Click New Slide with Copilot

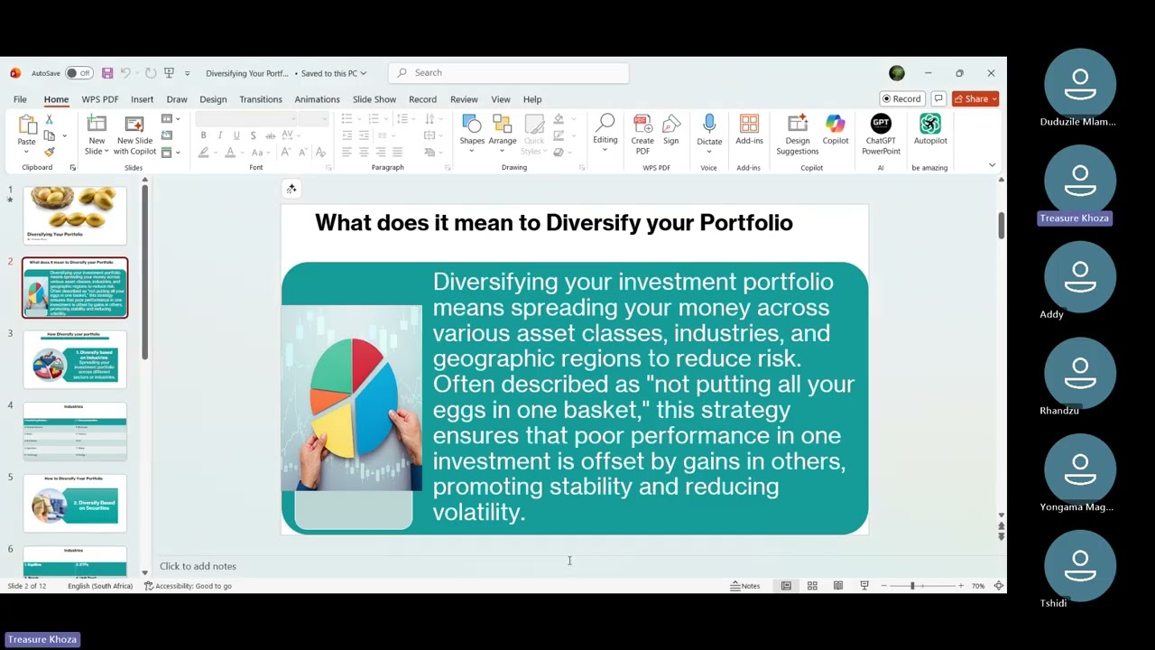point(134,135)
